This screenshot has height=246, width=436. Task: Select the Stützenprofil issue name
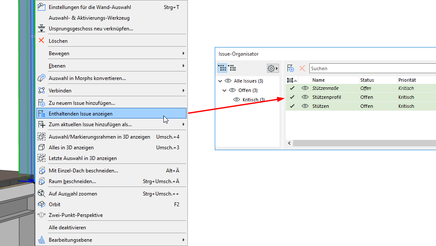(326, 97)
